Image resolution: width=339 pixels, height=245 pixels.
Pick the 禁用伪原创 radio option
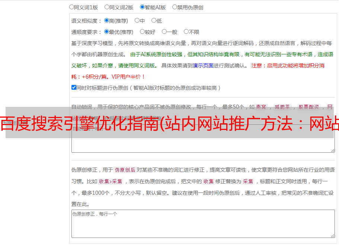tap(175, 7)
